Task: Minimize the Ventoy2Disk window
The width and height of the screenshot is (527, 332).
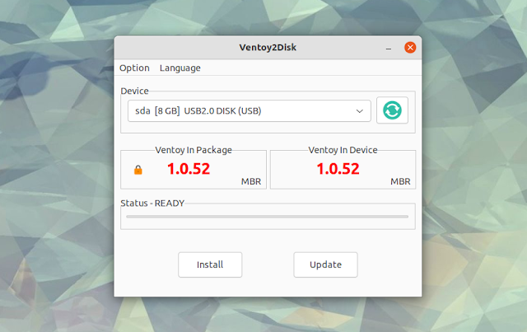Action: coord(389,48)
